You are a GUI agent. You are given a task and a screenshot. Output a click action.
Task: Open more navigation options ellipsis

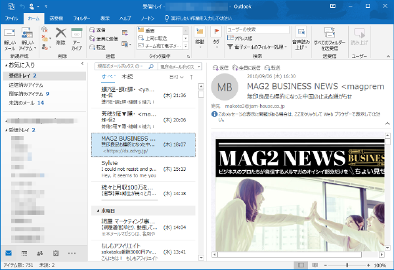72,253
